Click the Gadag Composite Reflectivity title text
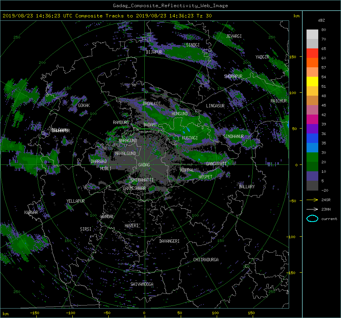The width and height of the screenshot is (341, 318). point(170,6)
